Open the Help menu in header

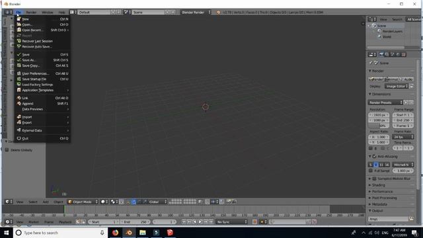pyautogui.click(x=61, y=13)
